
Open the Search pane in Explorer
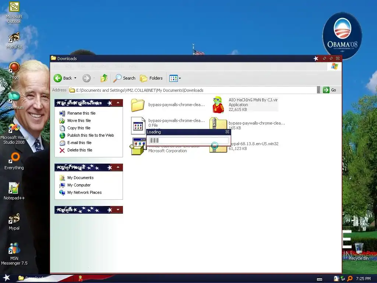(124, 78)
